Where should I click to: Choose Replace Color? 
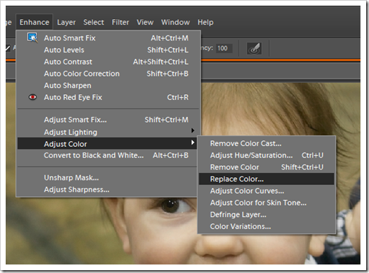267,179
